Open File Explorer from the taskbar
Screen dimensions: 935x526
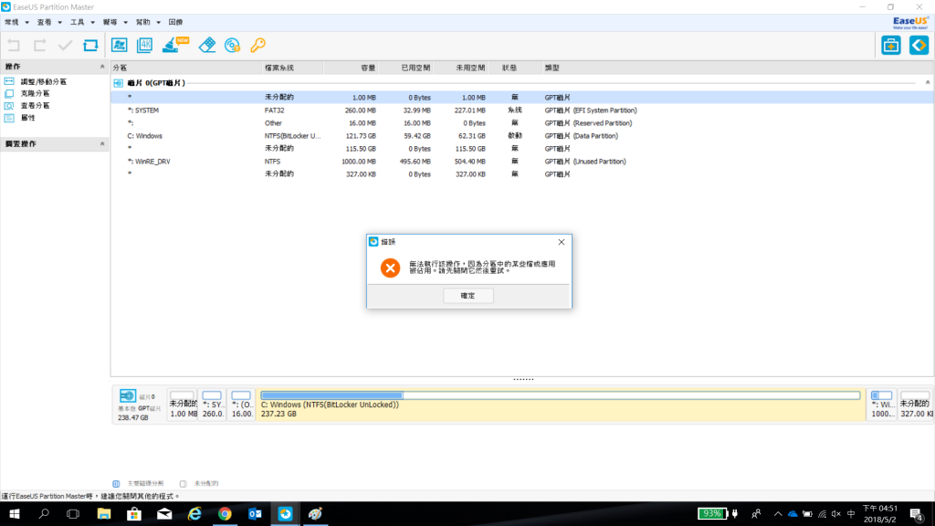pyautogui.click(x=104, y=513)
